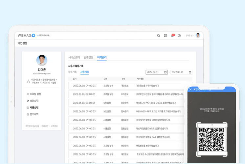Open 문의내역 in the sidebar
Screen dimensions: 245x164
[34, 114]
